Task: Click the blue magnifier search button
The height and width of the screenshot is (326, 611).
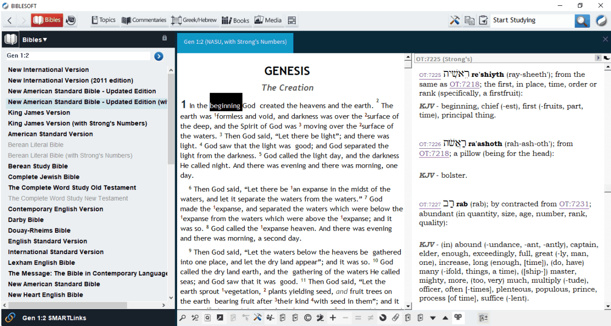Action: pyautogui.click(x=582, y=21)
